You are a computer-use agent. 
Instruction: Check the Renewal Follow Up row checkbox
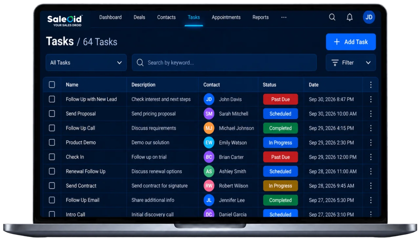point(52,171)
